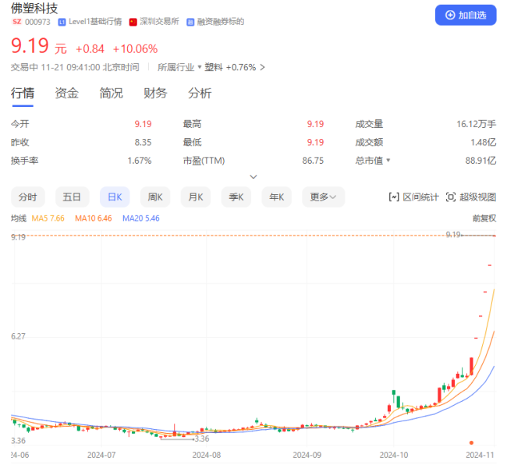Select the 周K chart period
The image size is (507, 465).
[155, 197]
